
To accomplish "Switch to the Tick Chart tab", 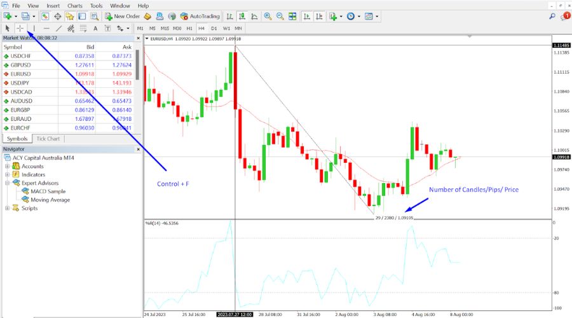I will point(48,139).
